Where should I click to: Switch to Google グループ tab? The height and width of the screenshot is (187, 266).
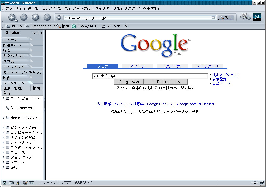tap(173, 66)
